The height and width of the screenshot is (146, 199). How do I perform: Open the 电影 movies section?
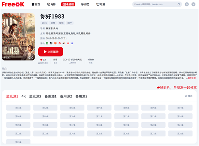pos(51,4)
